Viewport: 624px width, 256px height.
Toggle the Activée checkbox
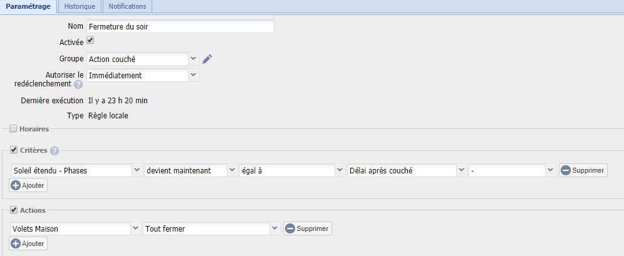[x=90, y=41]
